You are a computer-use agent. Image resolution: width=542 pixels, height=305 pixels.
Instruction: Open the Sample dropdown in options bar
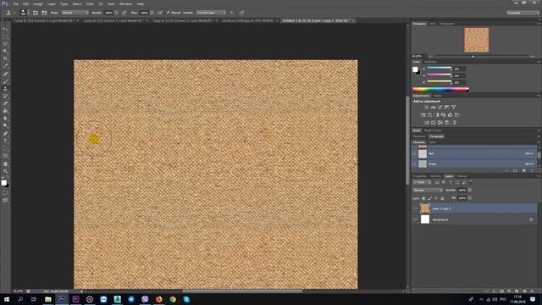pos(211,13)
